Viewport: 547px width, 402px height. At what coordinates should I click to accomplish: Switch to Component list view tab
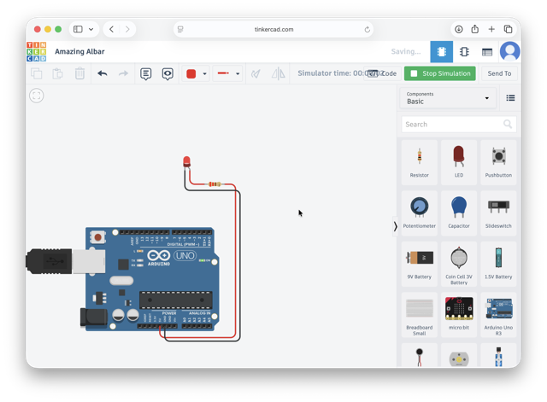coord(487,52)
